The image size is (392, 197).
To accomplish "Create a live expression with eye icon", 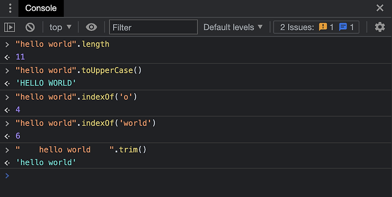I will point(91,27).
